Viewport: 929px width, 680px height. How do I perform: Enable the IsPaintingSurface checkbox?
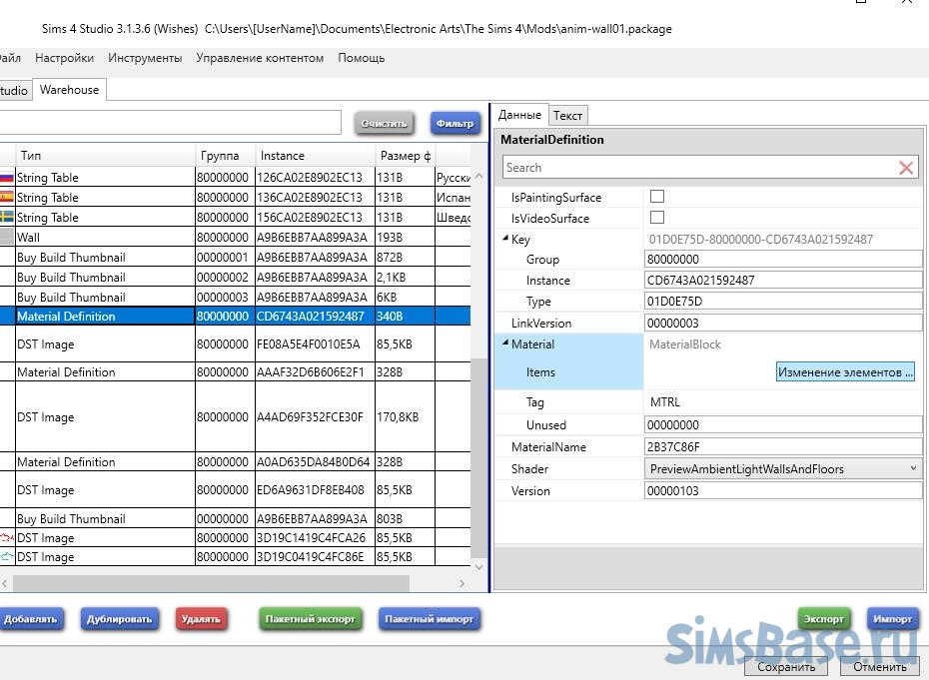coord(657,197)
